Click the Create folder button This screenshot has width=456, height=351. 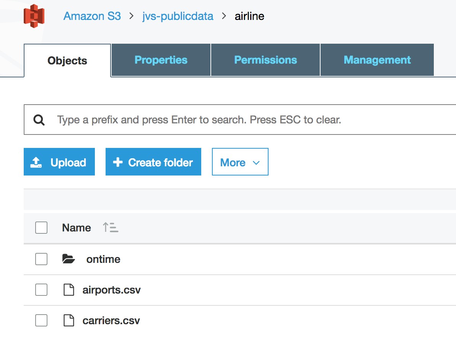(x=153, y=162)
